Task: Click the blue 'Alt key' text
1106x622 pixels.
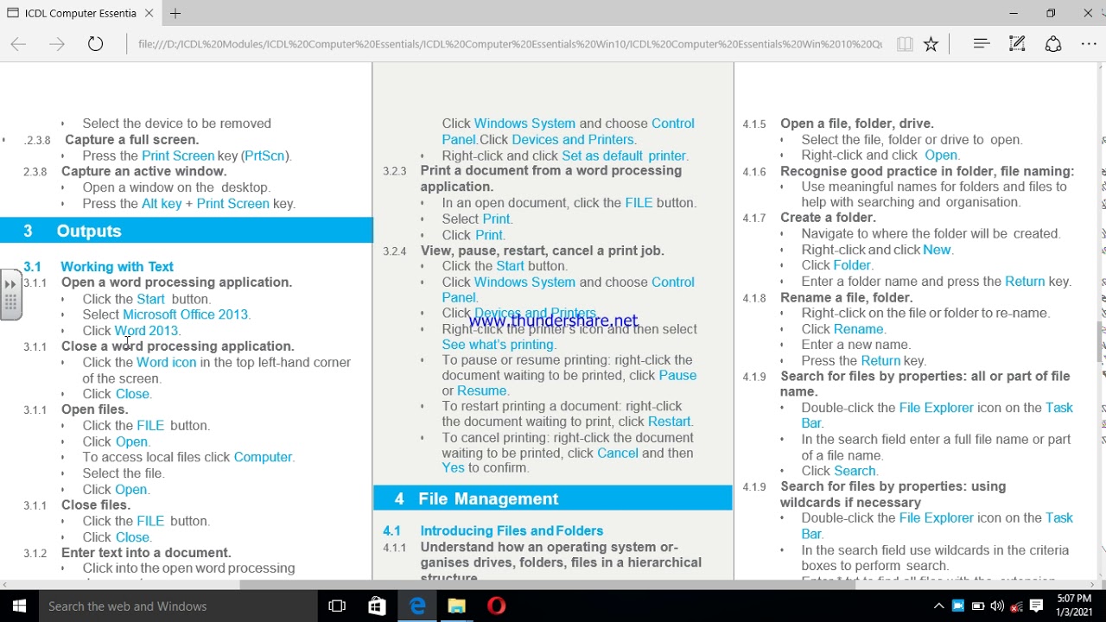Action: click(x=162, y=203)
